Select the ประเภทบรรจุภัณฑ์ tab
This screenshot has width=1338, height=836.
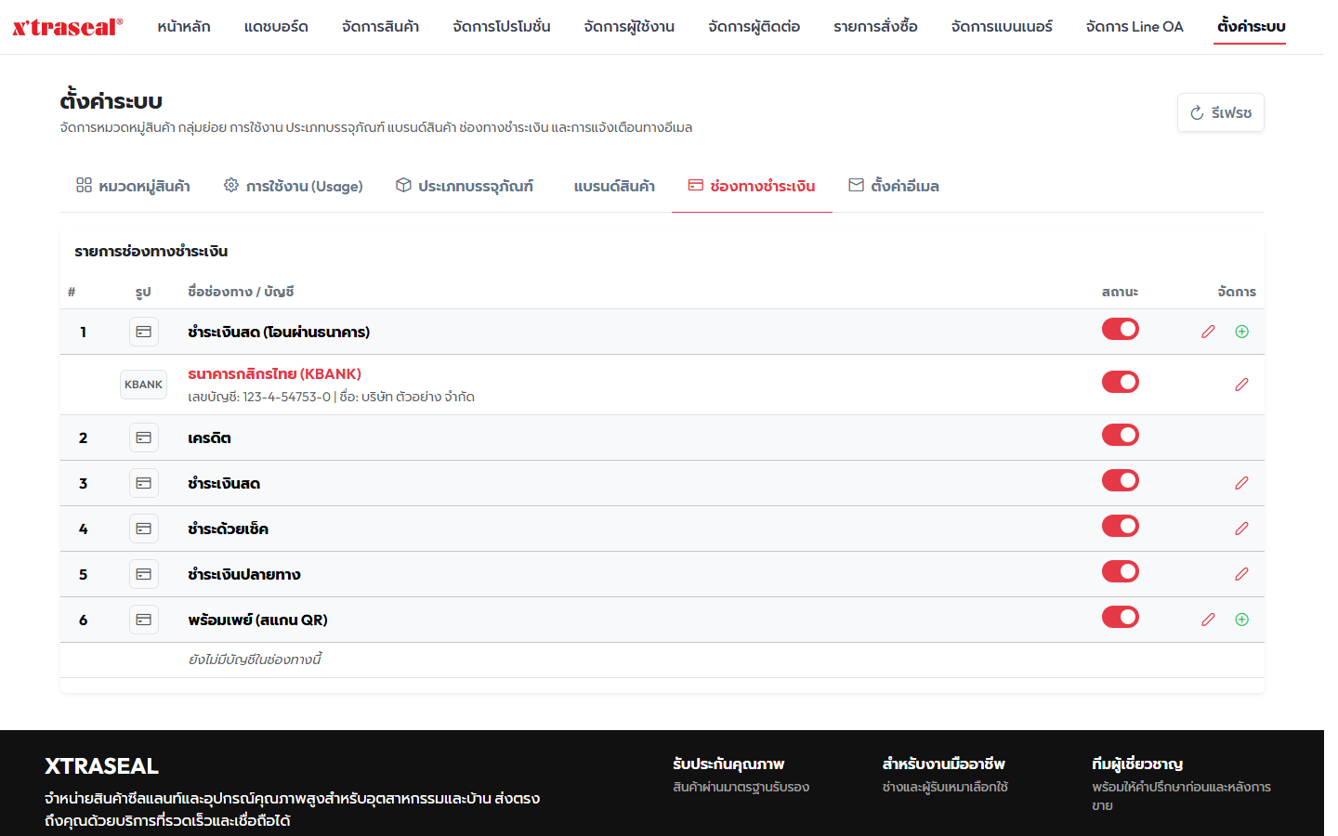click(x=465, y=186)
